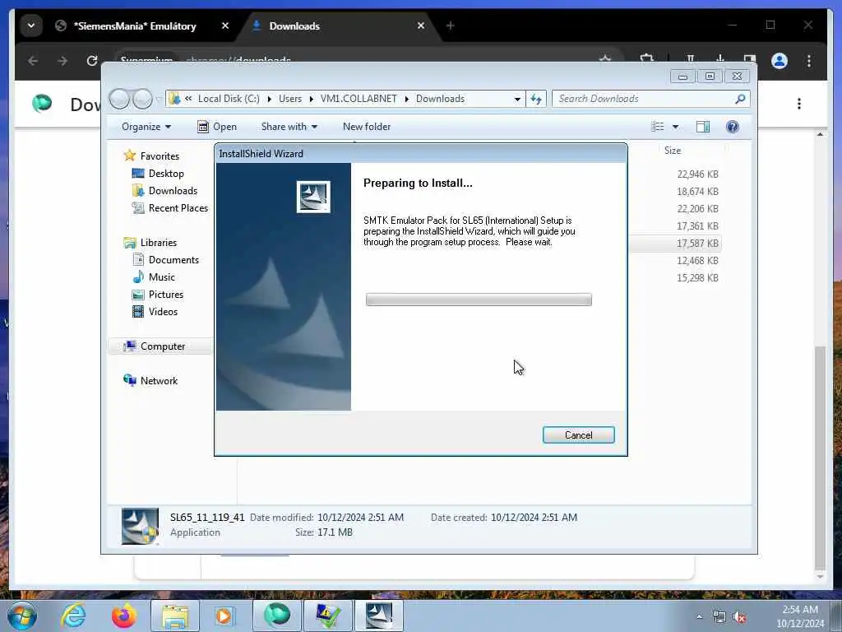The width and height of the screenshot is (842, 632).
Task: Select the file row sized 15,298 KB
Action: (x=697, y=278)
